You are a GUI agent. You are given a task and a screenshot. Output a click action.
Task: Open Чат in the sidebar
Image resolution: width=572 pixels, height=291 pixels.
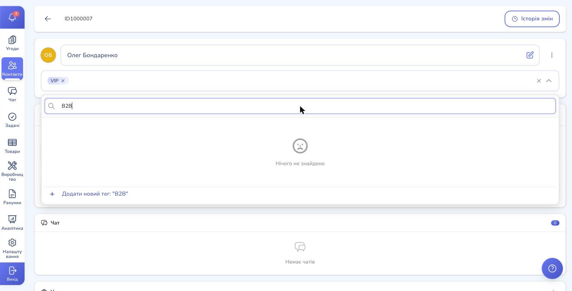(x=12, y=94)
